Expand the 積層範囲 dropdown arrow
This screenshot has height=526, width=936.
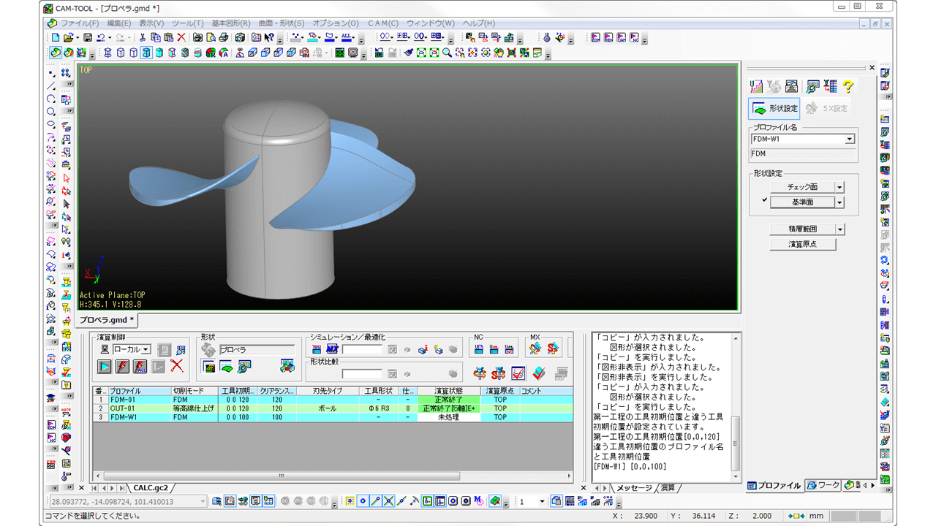click(x=839, y=229)
